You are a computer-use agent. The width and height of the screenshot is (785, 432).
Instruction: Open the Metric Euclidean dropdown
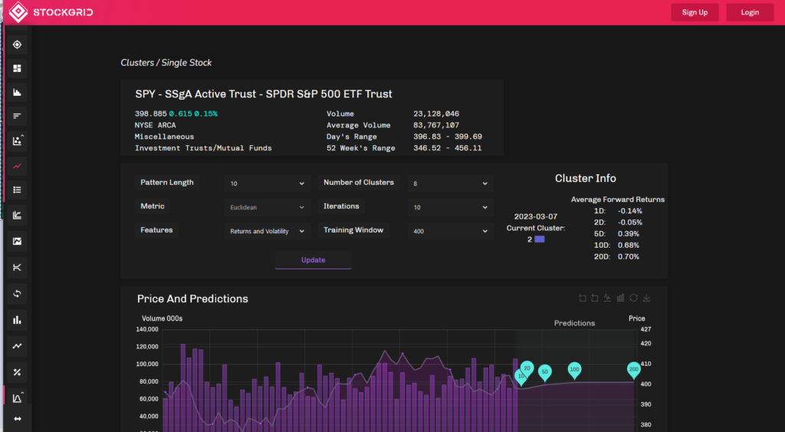[x=267, y=207]
